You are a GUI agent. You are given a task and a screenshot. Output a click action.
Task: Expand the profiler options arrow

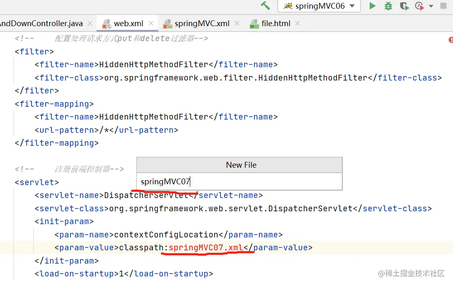pos(431,6)
